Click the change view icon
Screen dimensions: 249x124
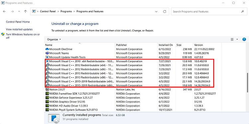[232, 39]
